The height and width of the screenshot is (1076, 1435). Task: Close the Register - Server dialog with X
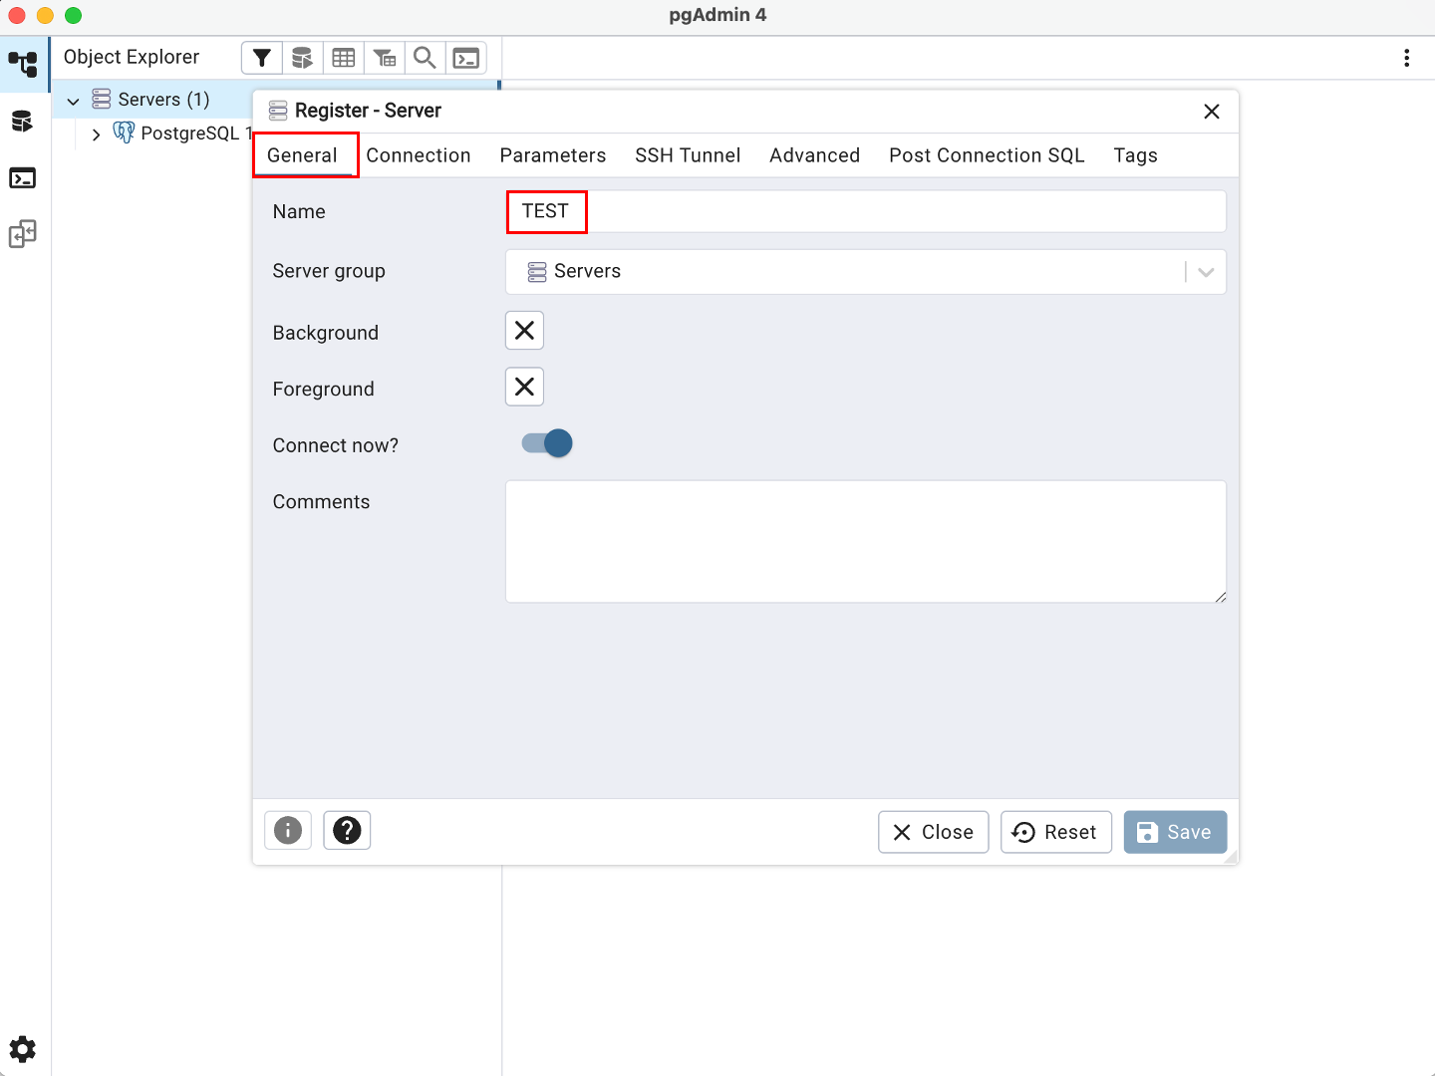(x=1212, y=112)
